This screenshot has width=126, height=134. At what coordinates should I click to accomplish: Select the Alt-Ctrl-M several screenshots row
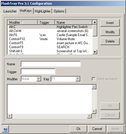click(x=50, y=31)
